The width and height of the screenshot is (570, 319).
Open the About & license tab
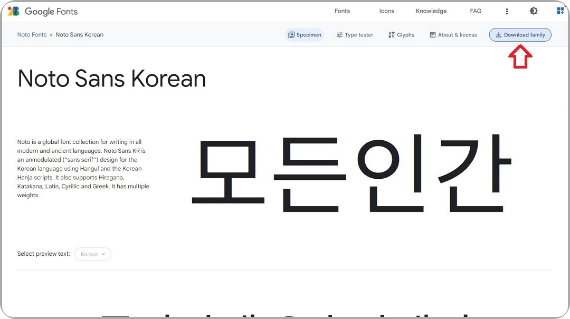tap(453, 35)
